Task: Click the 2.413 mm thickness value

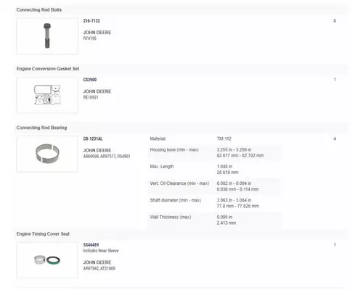Action: pyautogui.click(x=227, y=223)
